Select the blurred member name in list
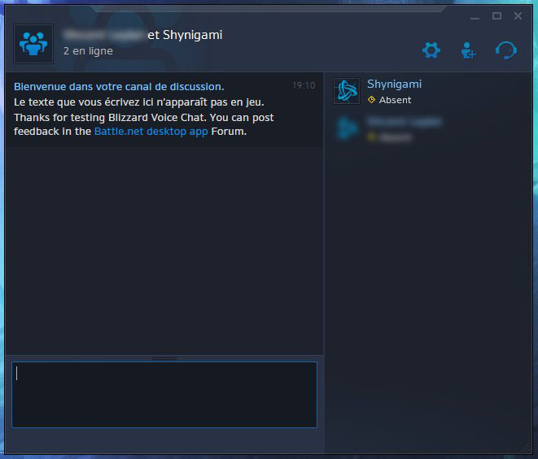Screen dimensions: 538x459 (405, 122)
